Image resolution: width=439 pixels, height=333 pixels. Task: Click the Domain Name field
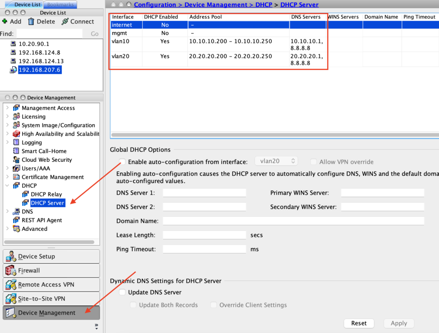[293, 221]
